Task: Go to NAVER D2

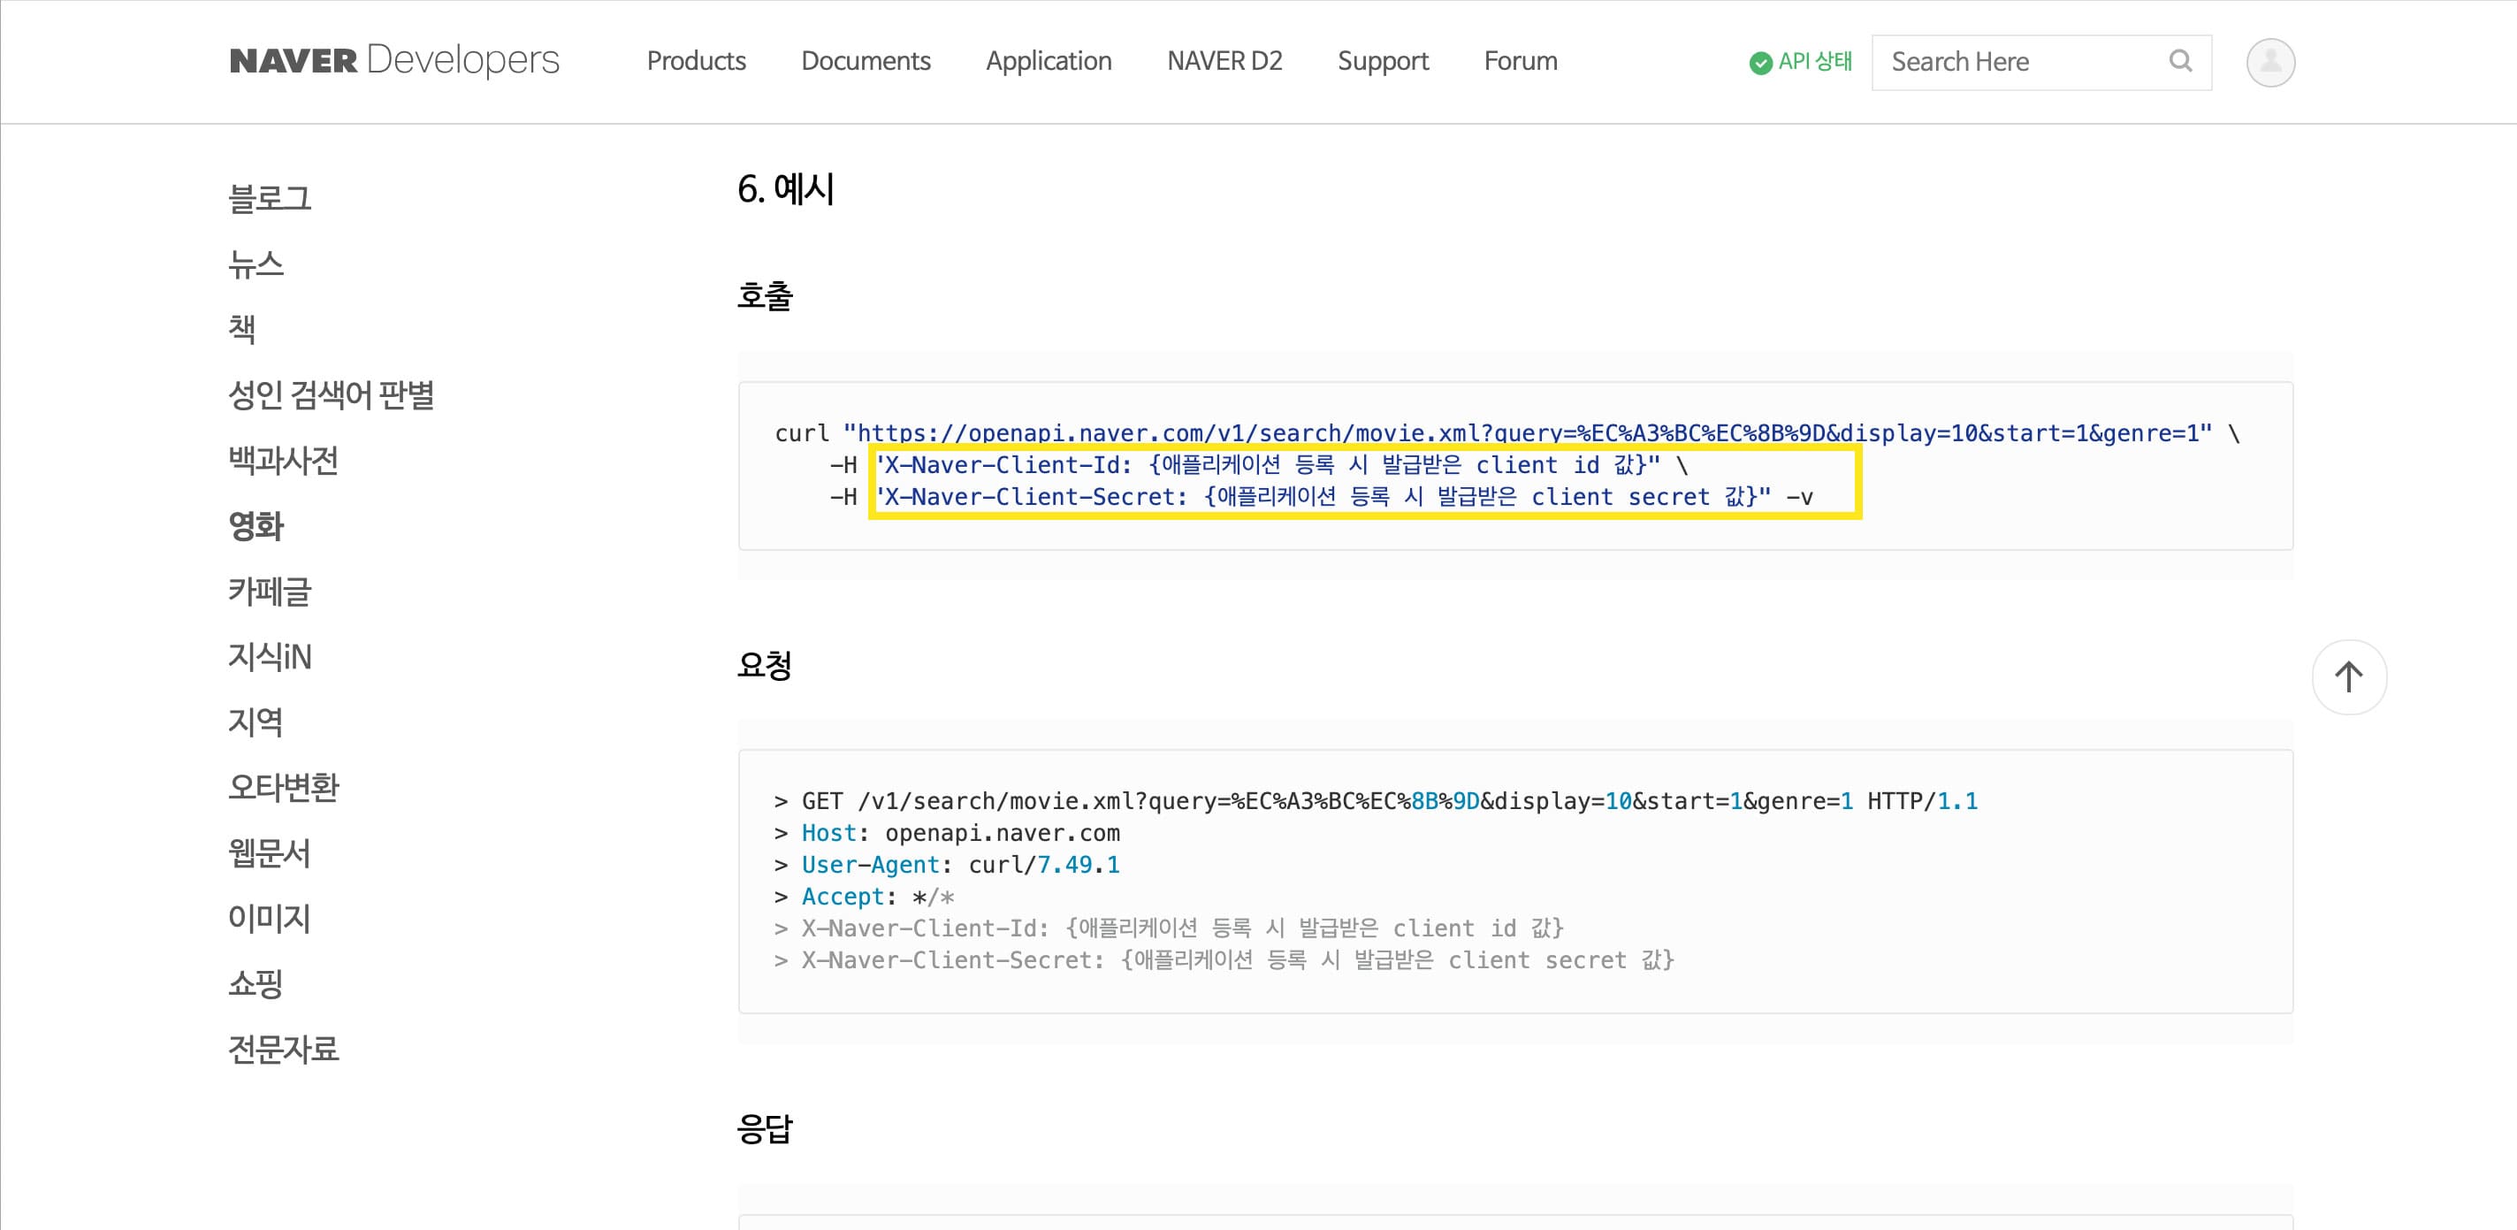Action: click(x=1224, y=61)
